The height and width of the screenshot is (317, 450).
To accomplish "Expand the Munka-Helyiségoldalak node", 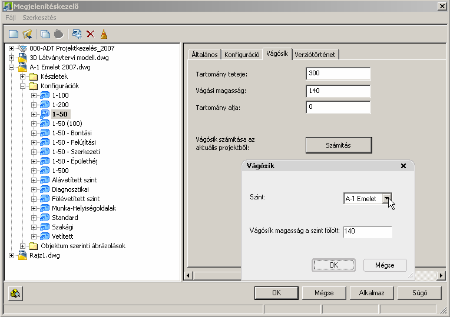I will (34, 208).
